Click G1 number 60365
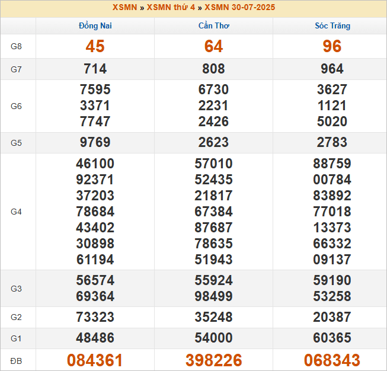The width and height of the screenshot is (387, 371). (x=332, y=338)
